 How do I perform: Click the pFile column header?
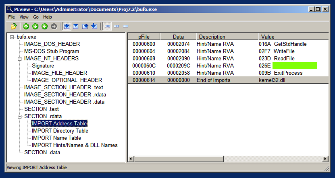144,37
